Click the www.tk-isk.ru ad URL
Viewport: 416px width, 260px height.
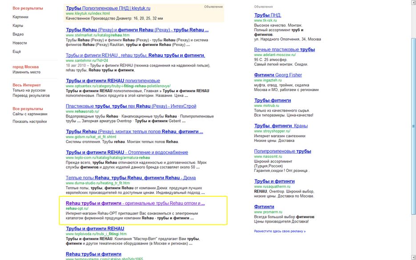pyautogui.click(x=265, y=20)
